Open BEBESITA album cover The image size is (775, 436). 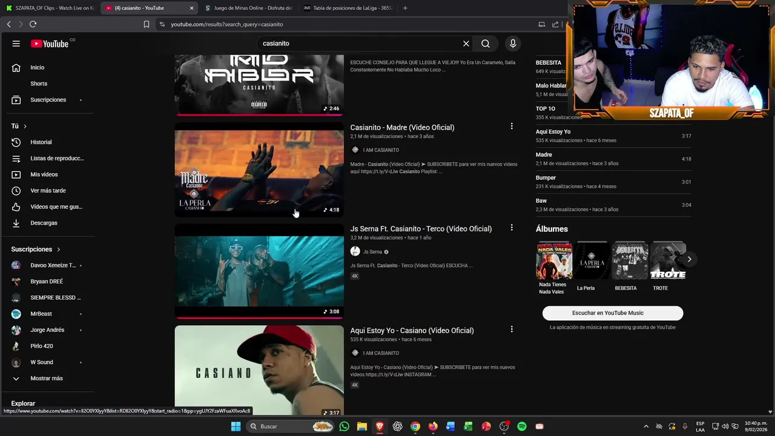pyautogui.click(x=630, y=260)
